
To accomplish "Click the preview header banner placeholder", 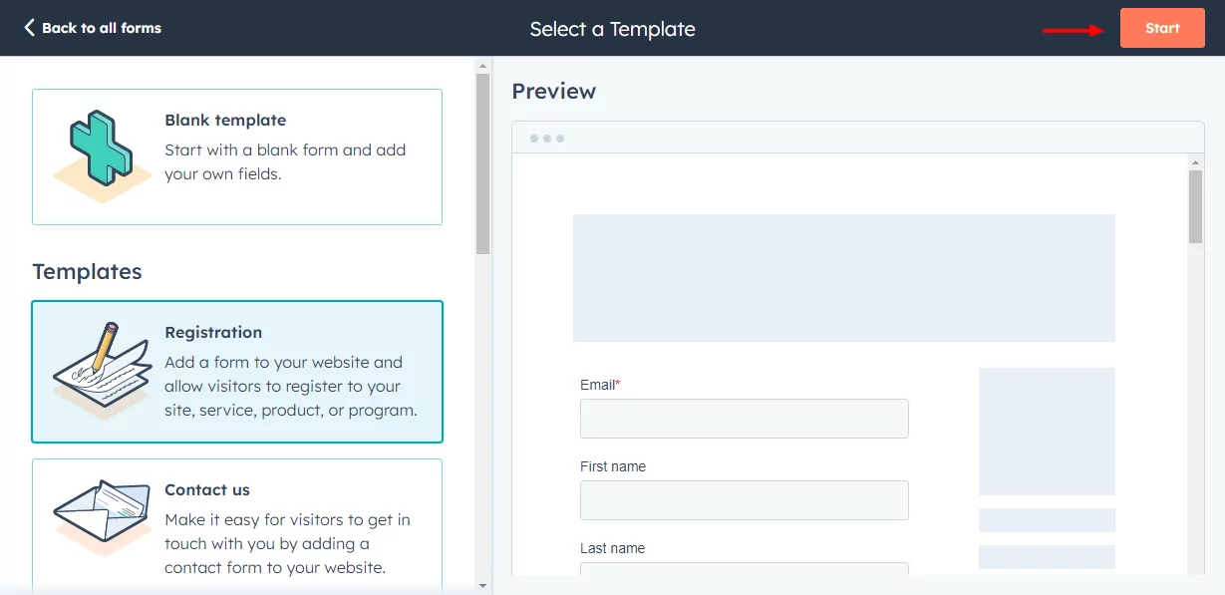I will point(843,278).
